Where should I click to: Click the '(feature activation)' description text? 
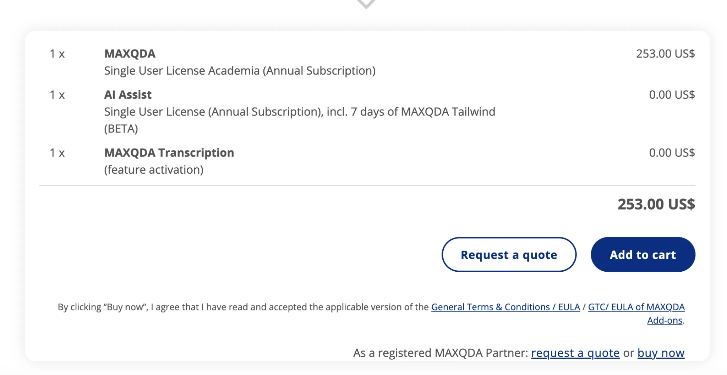click(154, 170)
